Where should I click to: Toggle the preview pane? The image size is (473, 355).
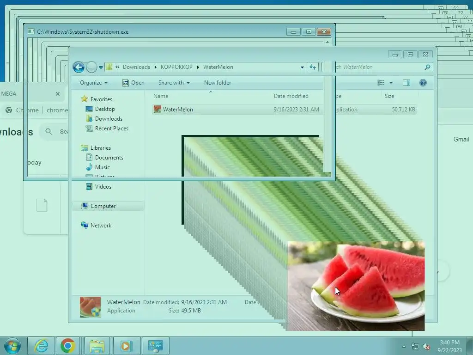coord(406,83)
